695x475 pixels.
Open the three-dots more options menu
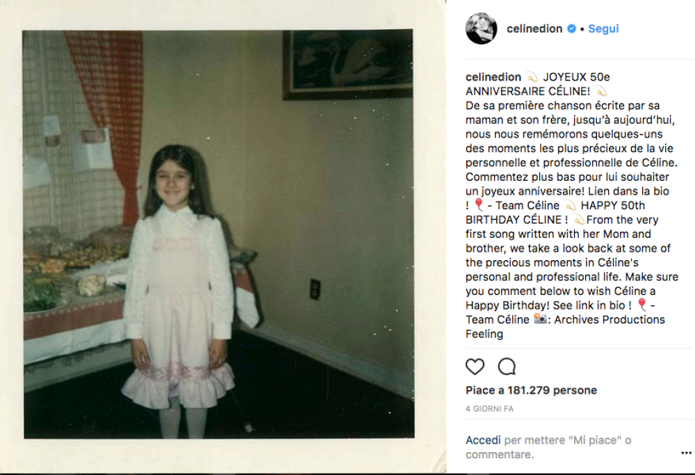click(686, 453)
